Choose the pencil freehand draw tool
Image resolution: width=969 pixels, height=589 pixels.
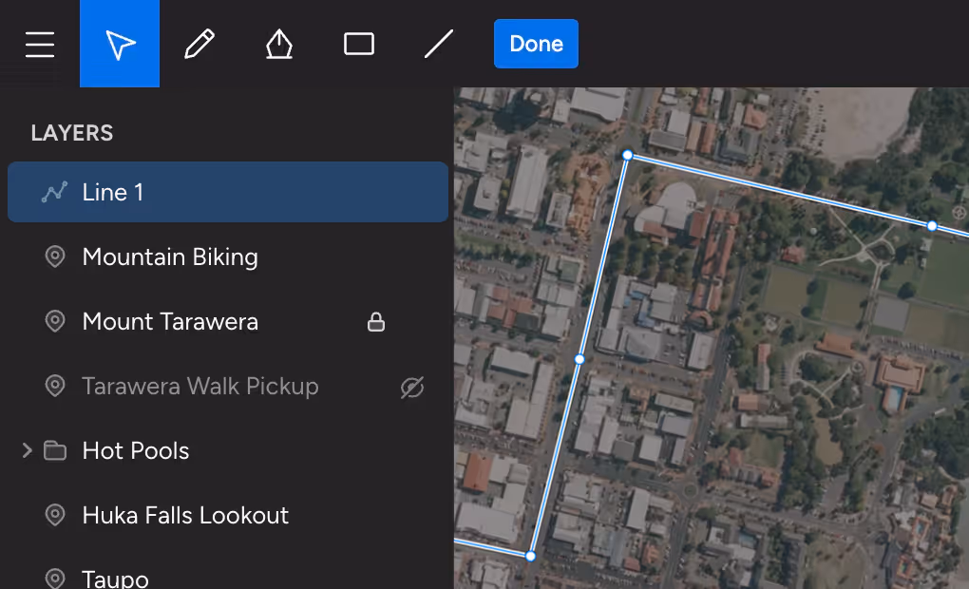199,44
